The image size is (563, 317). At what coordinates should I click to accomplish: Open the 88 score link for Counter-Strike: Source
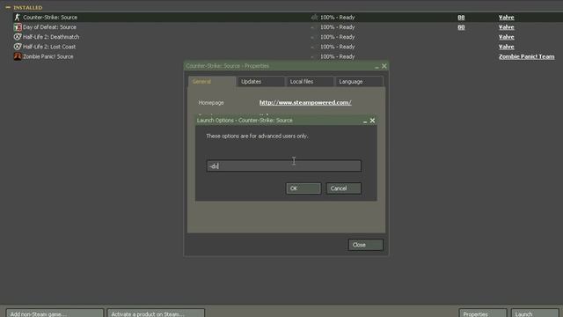[461, 18]
